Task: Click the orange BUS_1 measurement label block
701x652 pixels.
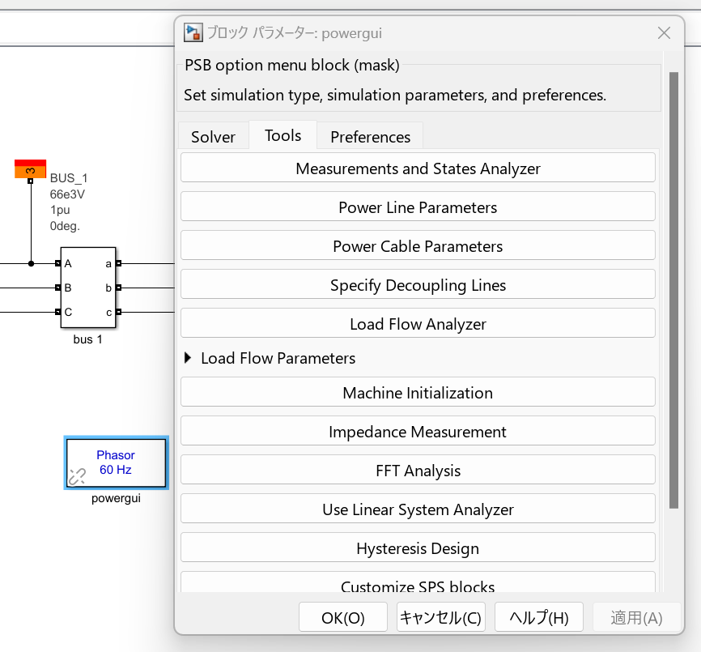Action: (x=30, y=167)
